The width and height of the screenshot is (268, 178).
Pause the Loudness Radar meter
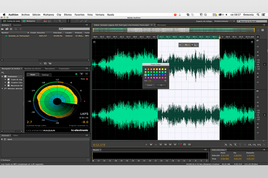pyautogui.click(x=82, y=74)
